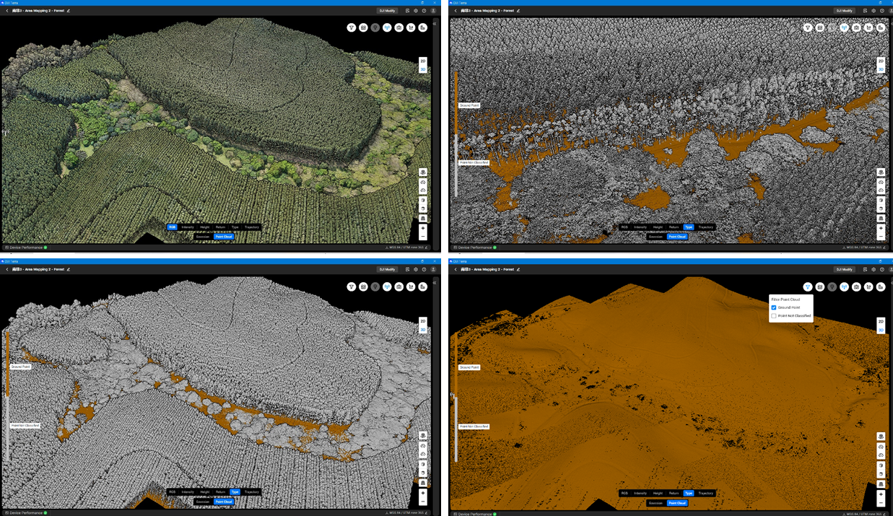Select the Intensity tab in top-right panel
The width and height of the screenshot is (893, 516).
(x=640, y=227)
